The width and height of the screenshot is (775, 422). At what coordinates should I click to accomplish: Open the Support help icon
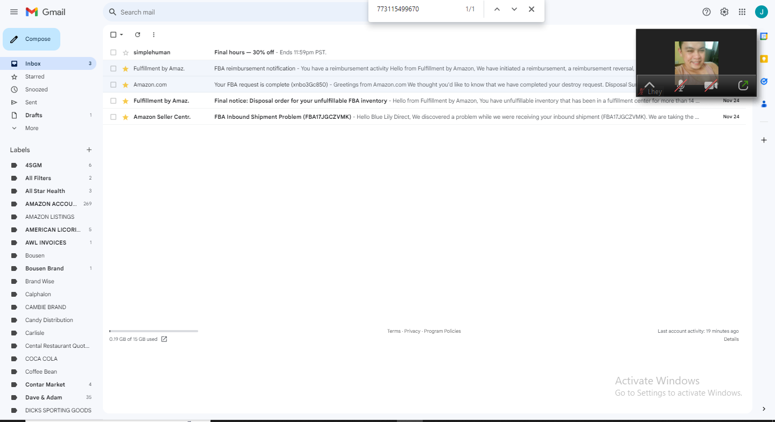[x=707, y=12]
